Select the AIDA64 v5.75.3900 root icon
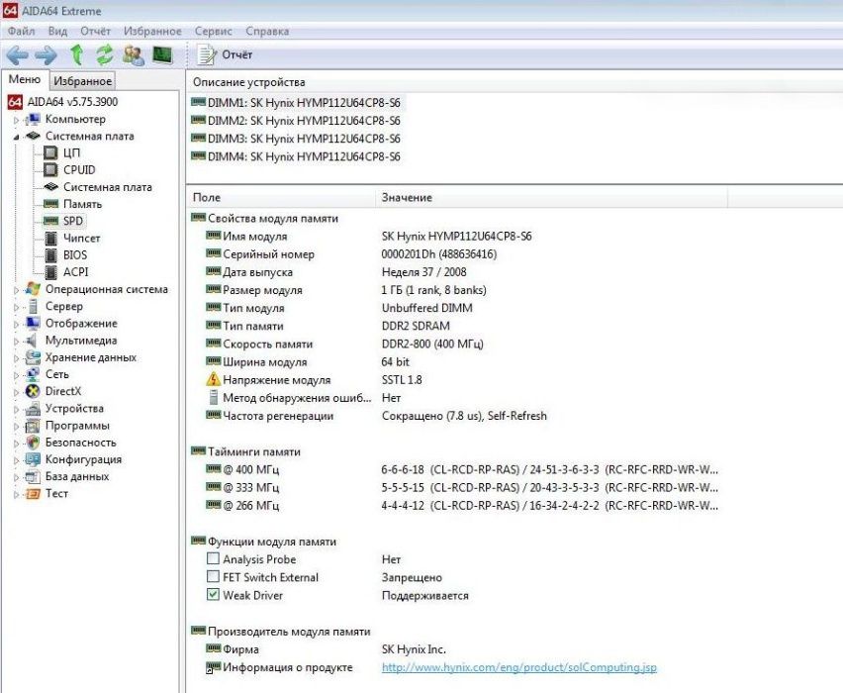 coord(15,102)
